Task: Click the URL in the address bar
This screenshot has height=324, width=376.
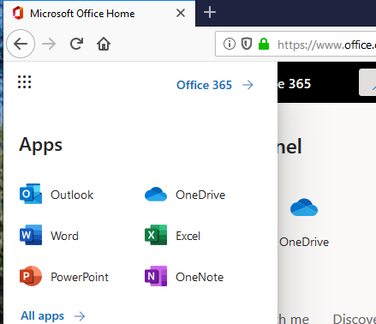Action: pos(326,45)
